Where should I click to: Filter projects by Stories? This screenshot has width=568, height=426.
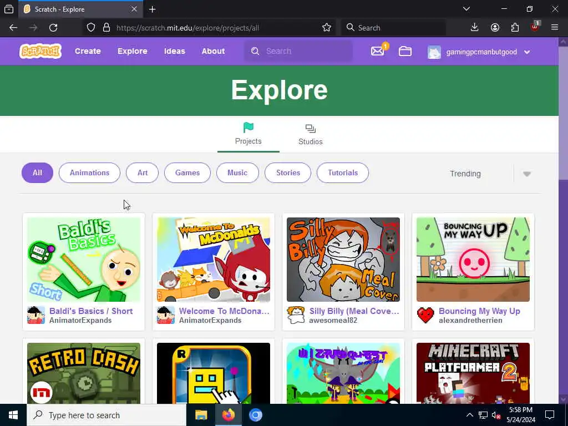(x=288, y=173)
